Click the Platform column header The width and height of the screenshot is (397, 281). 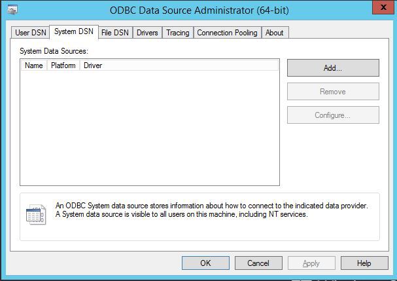tap(63, 66)
